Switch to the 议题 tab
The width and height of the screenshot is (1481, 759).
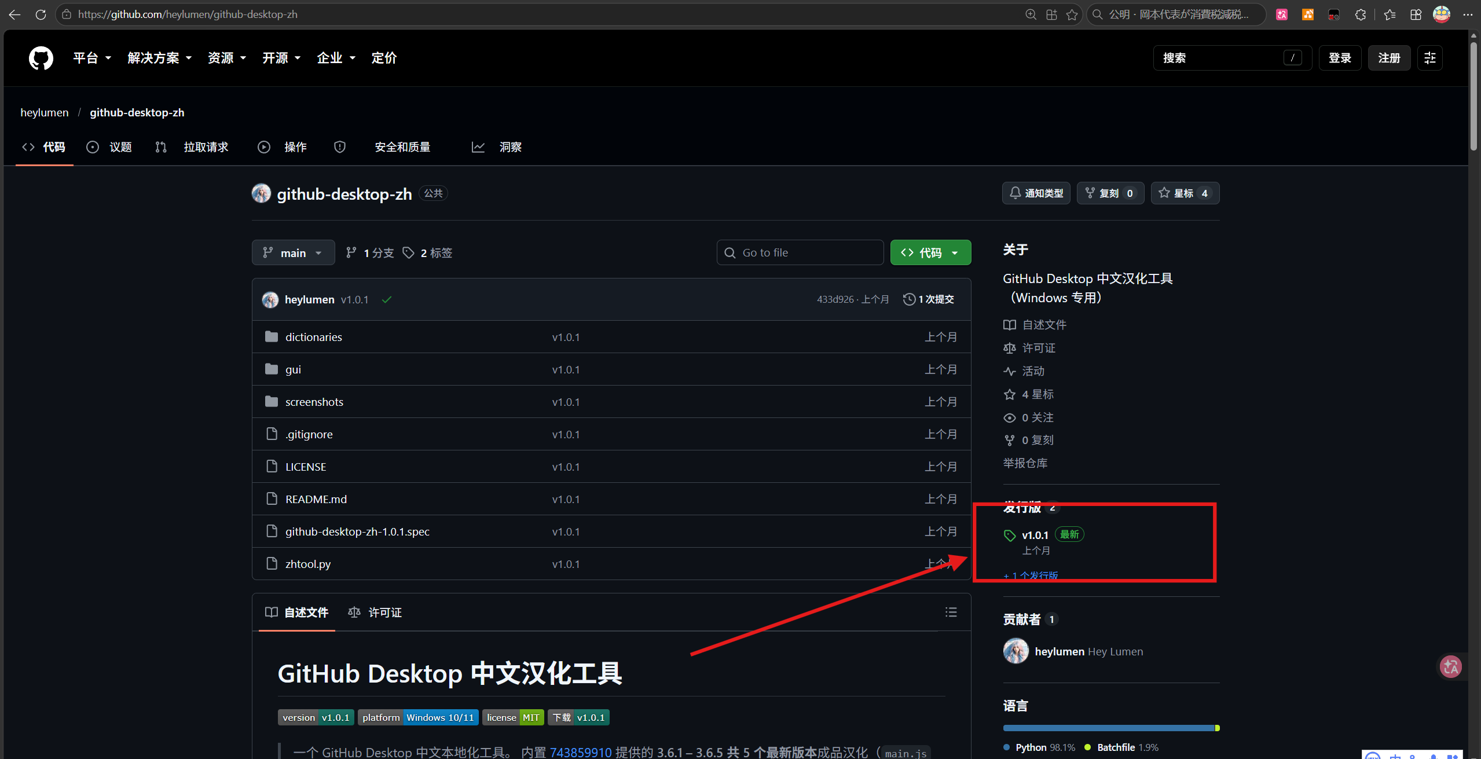coord(109,147)
